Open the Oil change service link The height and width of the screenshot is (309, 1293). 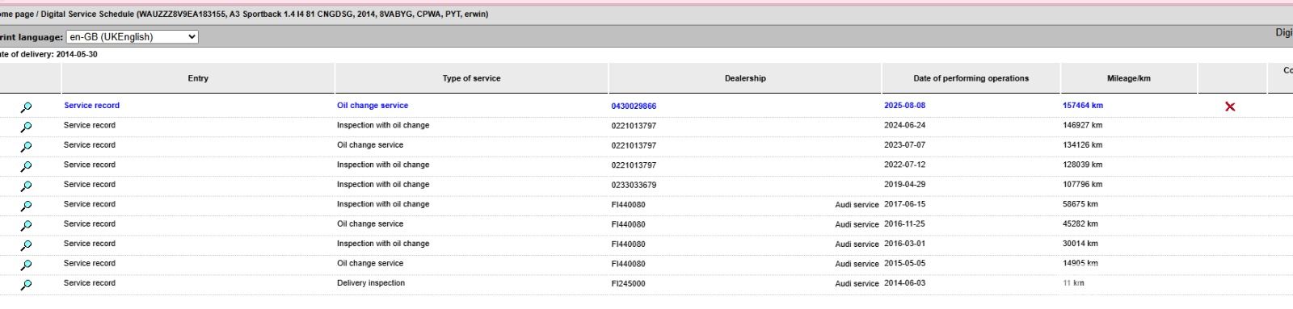pyautogui.click(x=373, y=106)
